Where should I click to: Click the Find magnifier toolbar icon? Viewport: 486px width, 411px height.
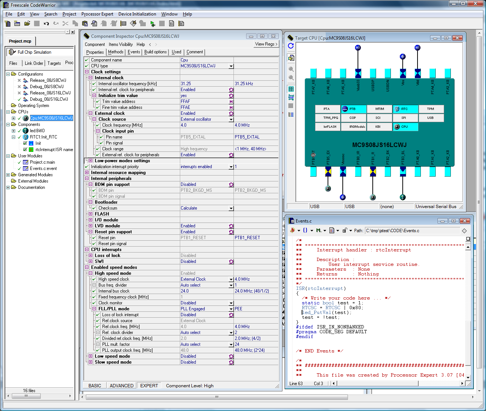coord(94,24)
